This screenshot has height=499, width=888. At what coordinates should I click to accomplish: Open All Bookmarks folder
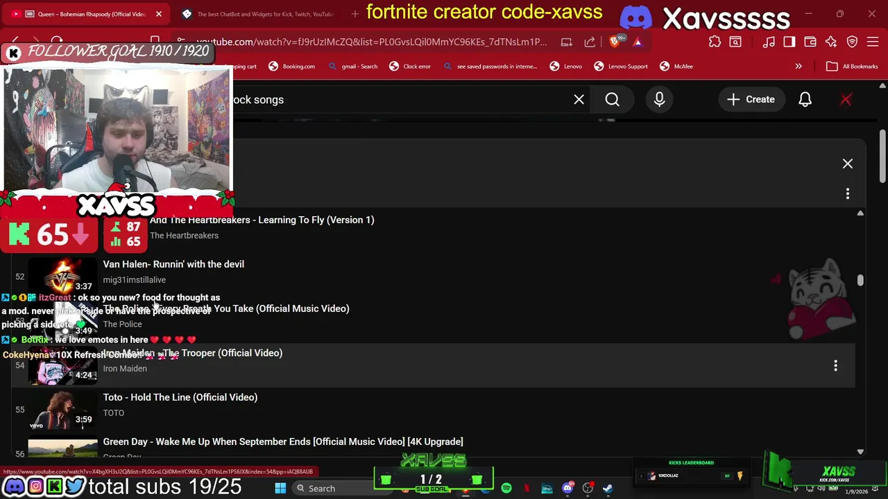coord(853,67)
